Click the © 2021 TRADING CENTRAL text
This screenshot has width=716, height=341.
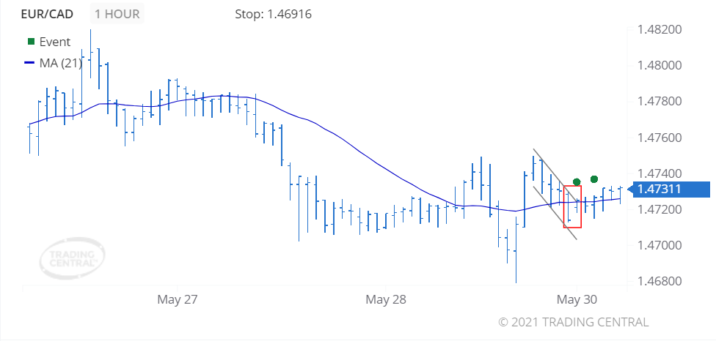click(x=573, y=322)
